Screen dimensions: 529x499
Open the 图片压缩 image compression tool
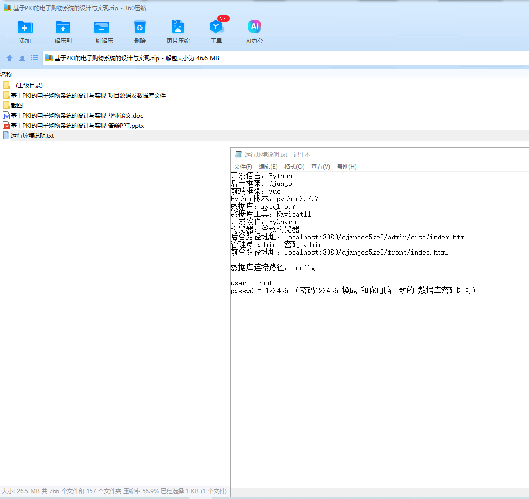[x=178, y=27]
